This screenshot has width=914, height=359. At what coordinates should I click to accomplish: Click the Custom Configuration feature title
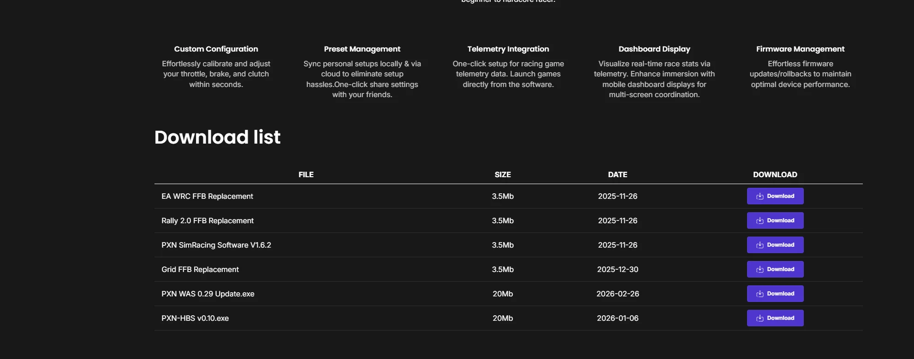216,49
